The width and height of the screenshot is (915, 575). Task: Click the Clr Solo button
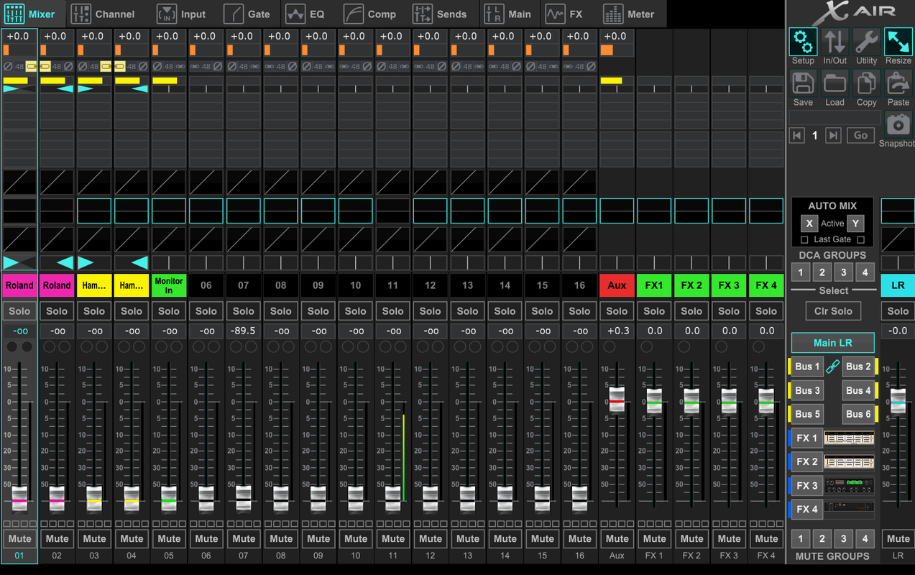point(833,311)
